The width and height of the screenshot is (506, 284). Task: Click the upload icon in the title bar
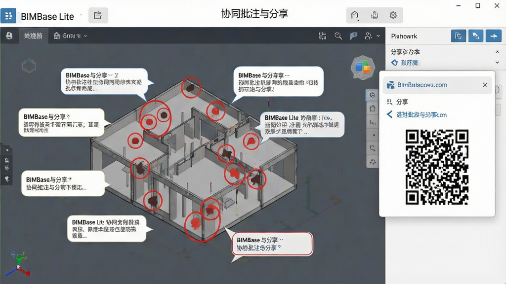click(x=375, y=15)
